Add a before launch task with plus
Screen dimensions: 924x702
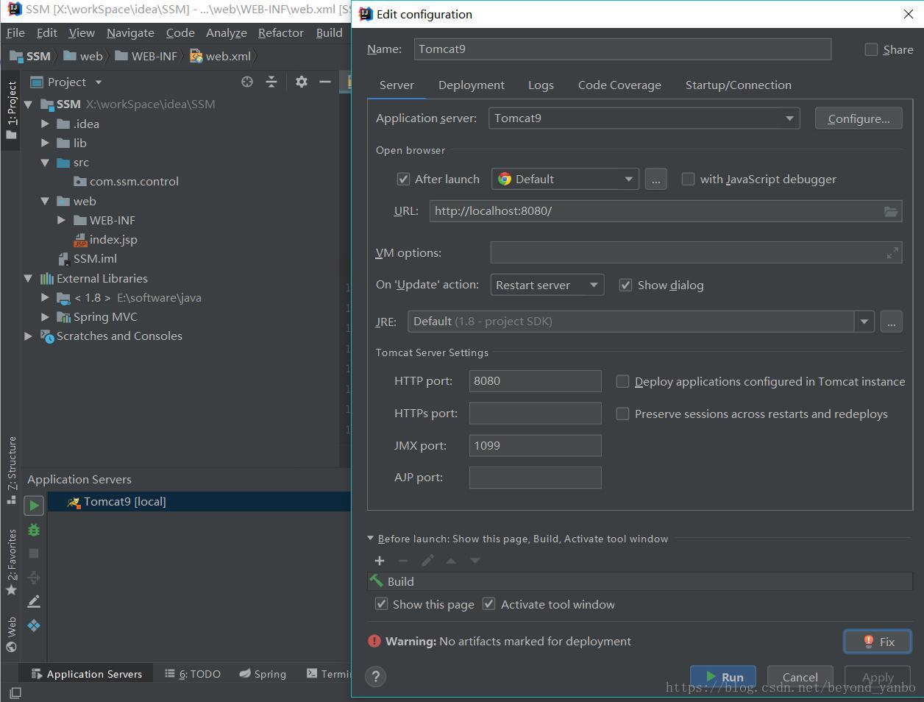pyautogui.click(x=380, y=561)
